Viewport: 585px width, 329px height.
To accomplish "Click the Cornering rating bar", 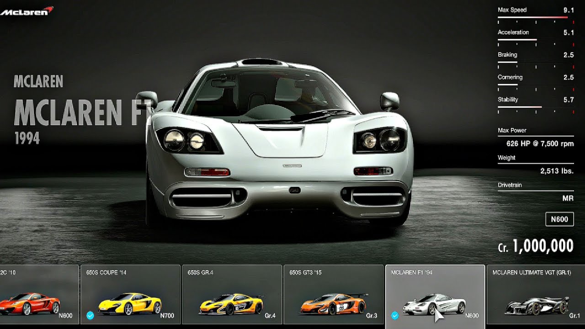I will tap(536, 85).
